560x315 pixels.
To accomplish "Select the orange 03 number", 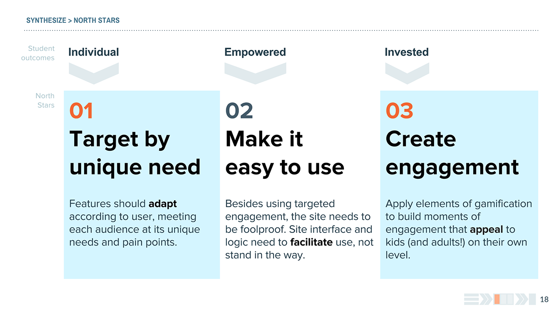I will coord(399,111).
